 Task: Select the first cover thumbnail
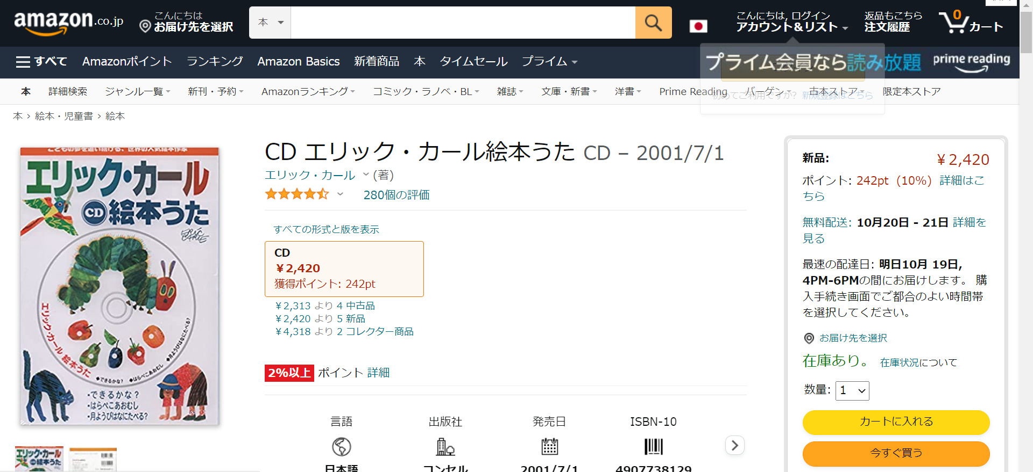[39, 459]
